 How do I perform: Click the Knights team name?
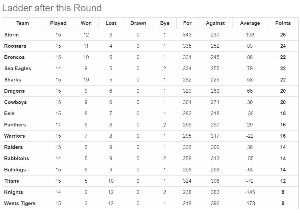[x=14, y=192]
